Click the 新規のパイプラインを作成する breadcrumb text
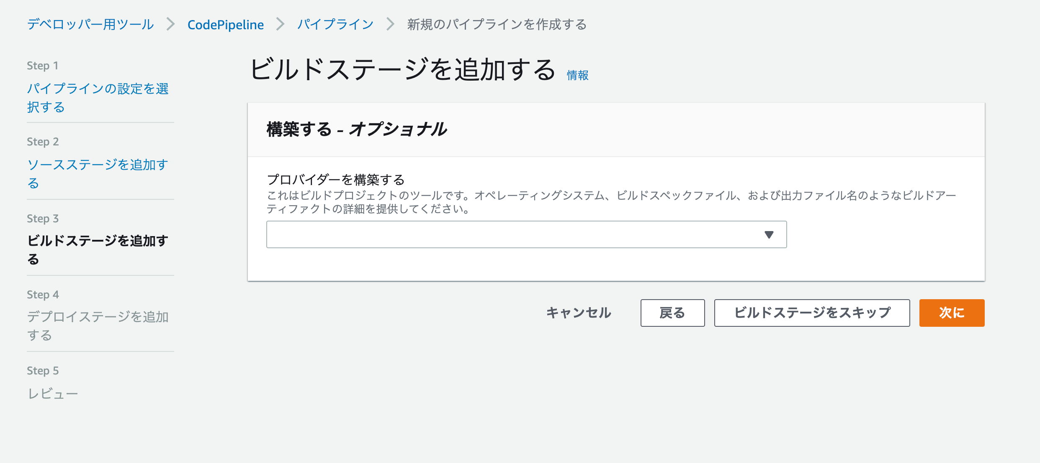 point(495,24)
